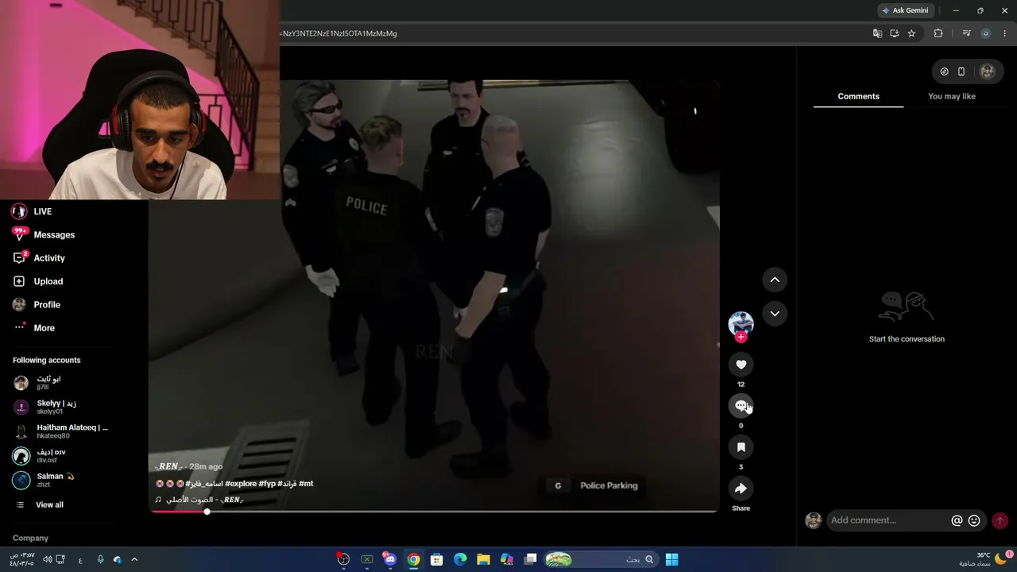
Task: Click the Police Parking game prompt
Action: tap(597, 485)
